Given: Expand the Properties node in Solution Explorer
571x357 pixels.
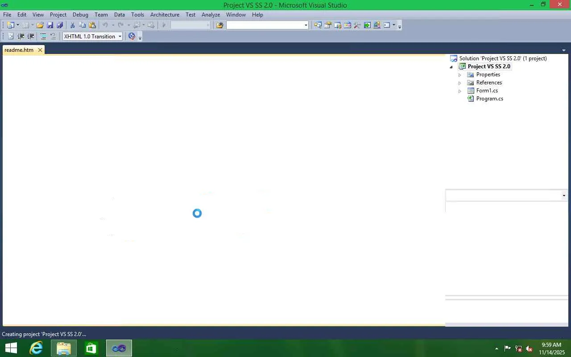Looking at the screenshot, I should click(x=460, y=75).
